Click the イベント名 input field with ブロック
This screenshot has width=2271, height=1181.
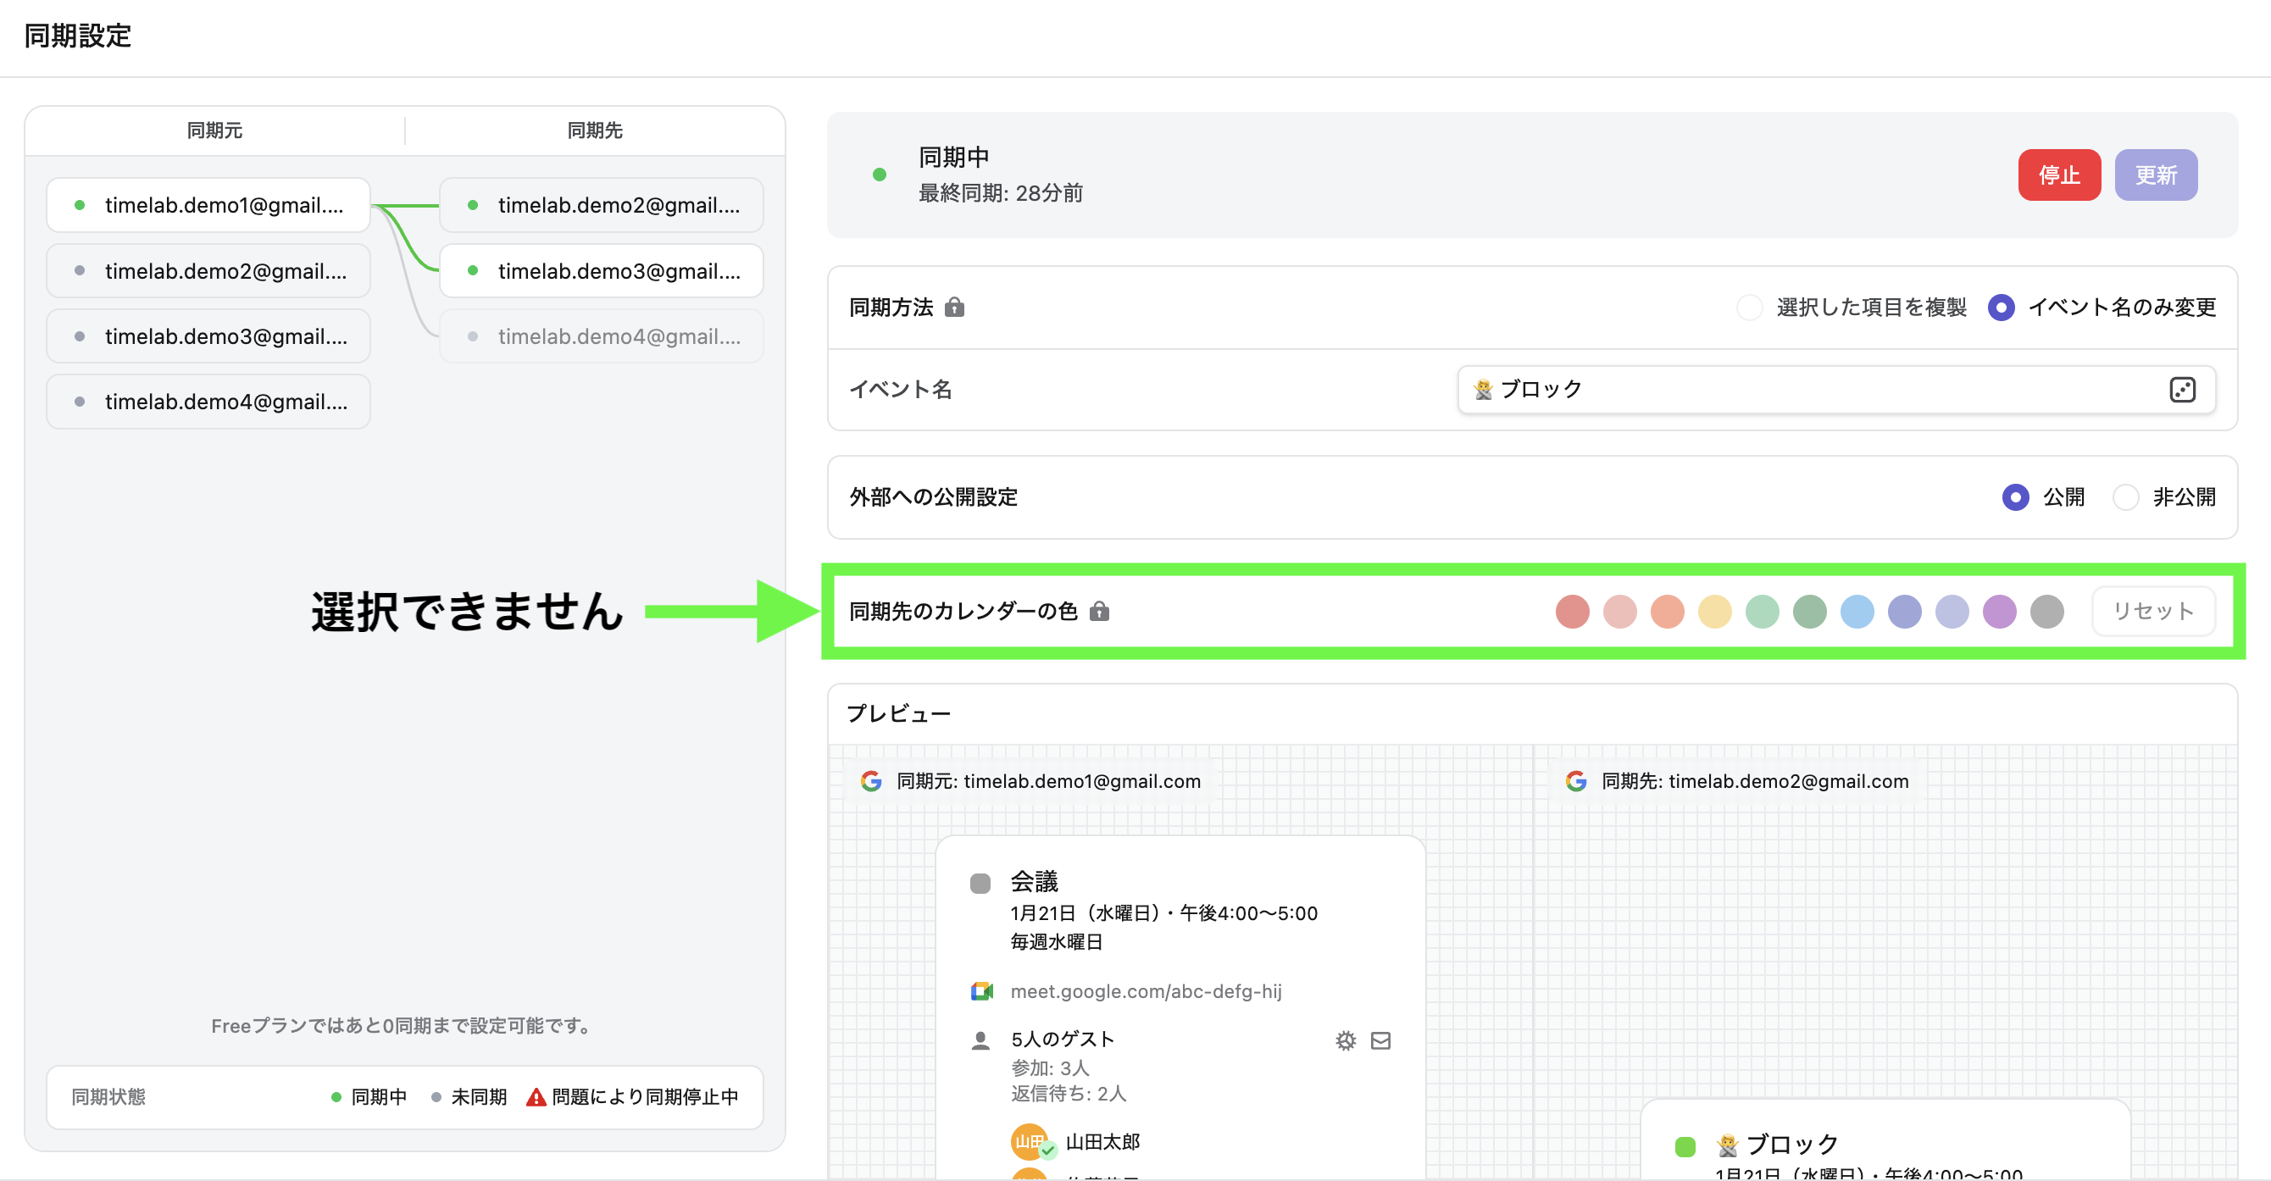point(1836,390)
